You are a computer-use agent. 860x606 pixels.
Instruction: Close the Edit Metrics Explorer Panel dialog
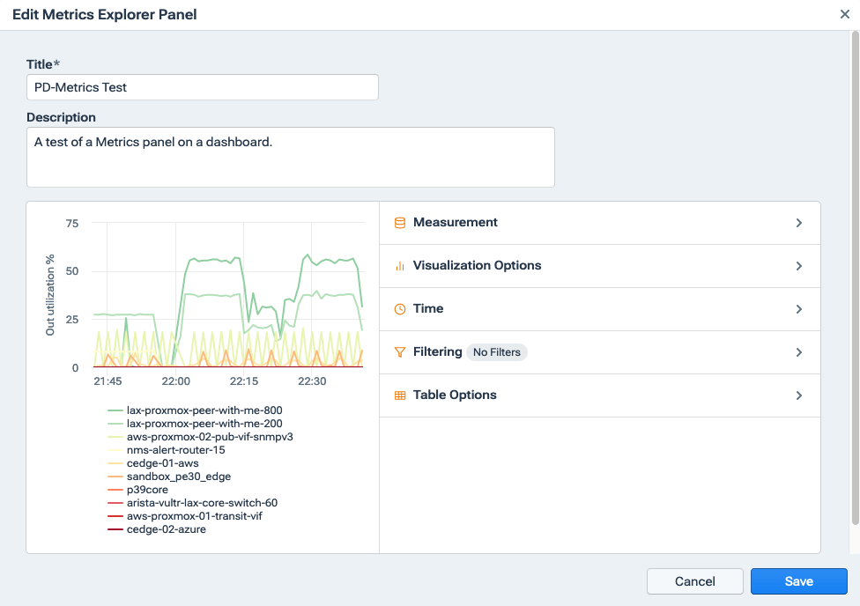pos(844,14)
